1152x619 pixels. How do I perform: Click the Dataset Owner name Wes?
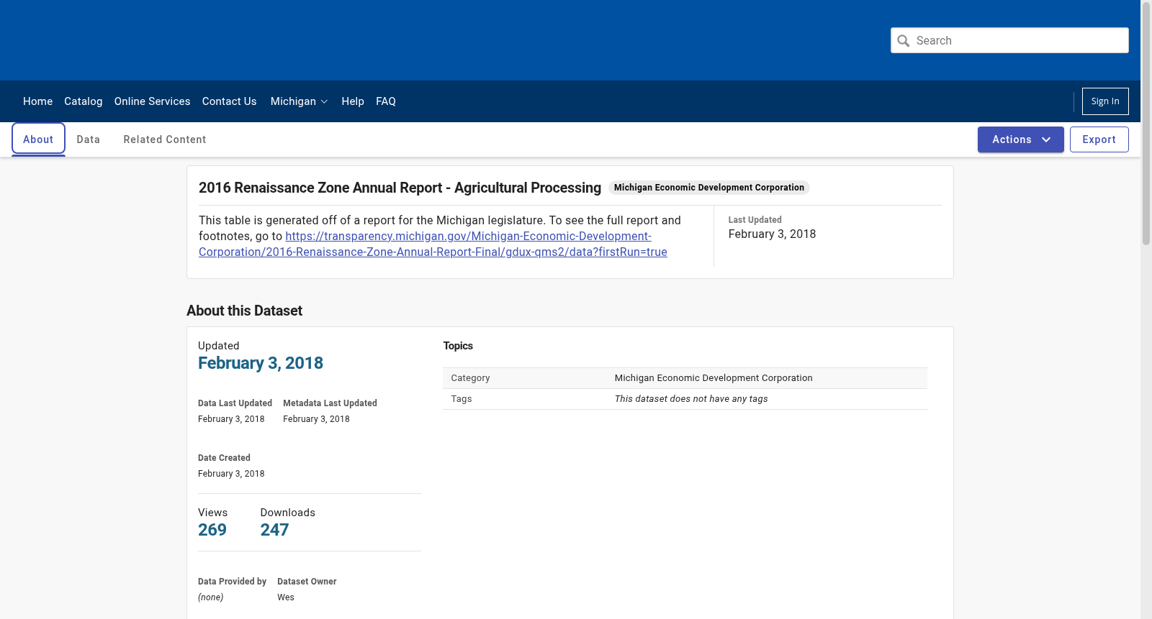tap(286, 597)
